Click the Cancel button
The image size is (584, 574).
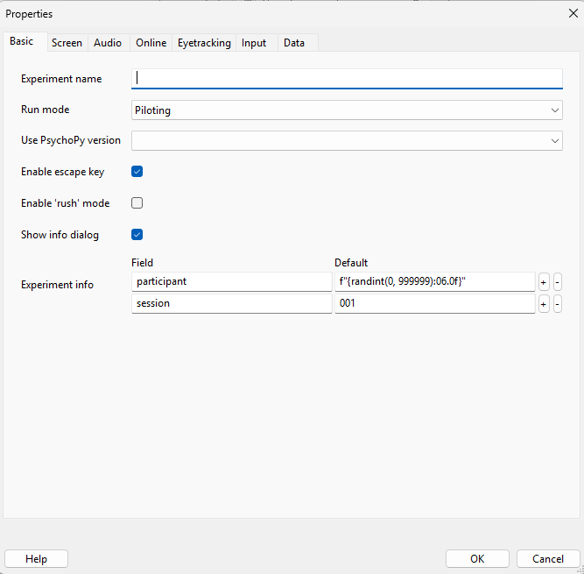coord(548,559)
